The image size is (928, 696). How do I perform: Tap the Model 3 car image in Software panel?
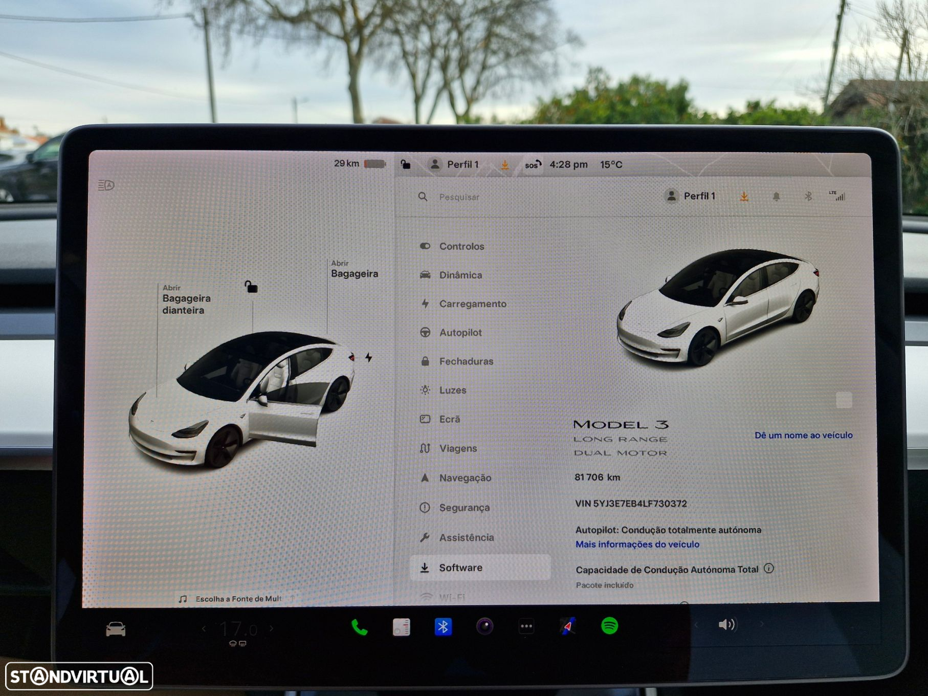(717, 307)
